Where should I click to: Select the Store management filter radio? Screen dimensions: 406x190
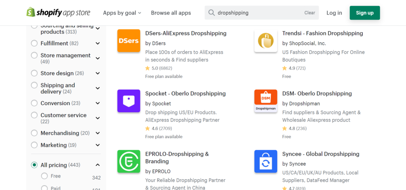(x=34, y=55)
